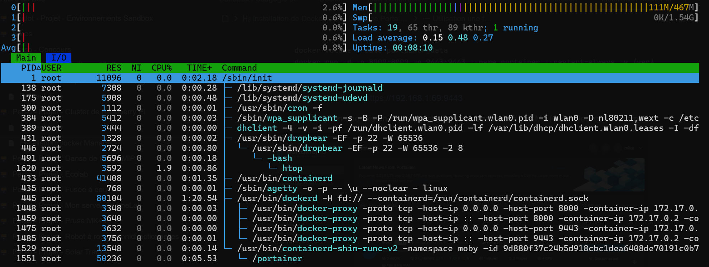Sort by the TIME+ column header
709x267 pixels.
(199, 68)
